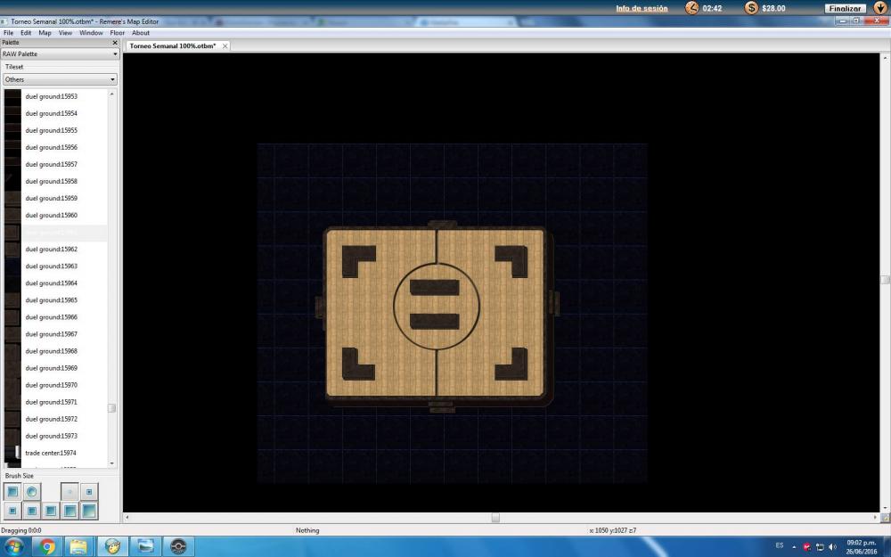The image size is (891, 557).
Task: Click the Finalizar button
Action: coord(845,9)
